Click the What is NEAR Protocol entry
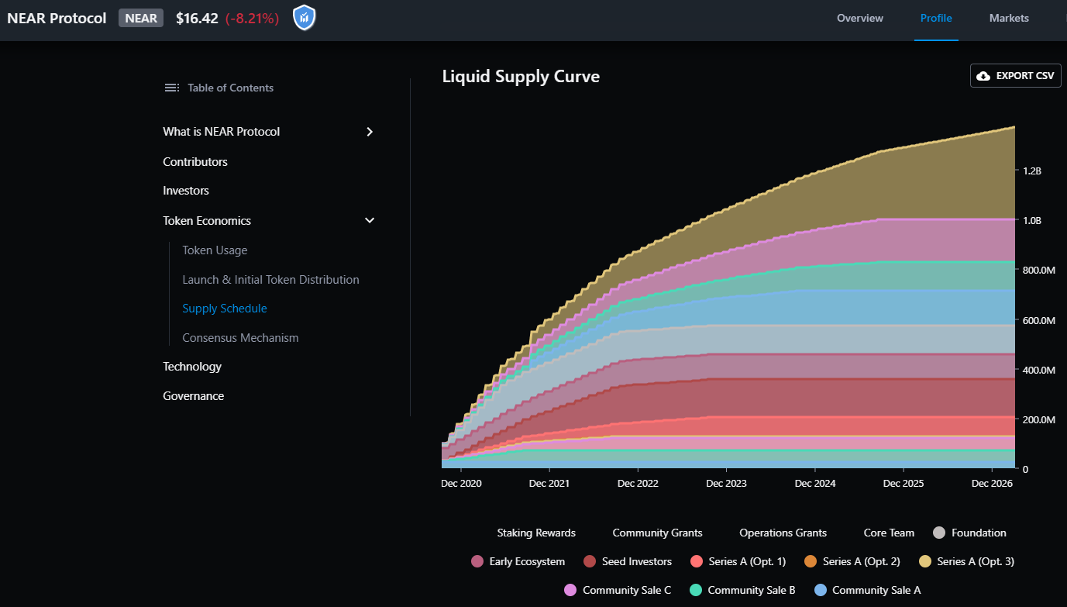Screen dimensions: 1067x607 click(x=222, y=132)
